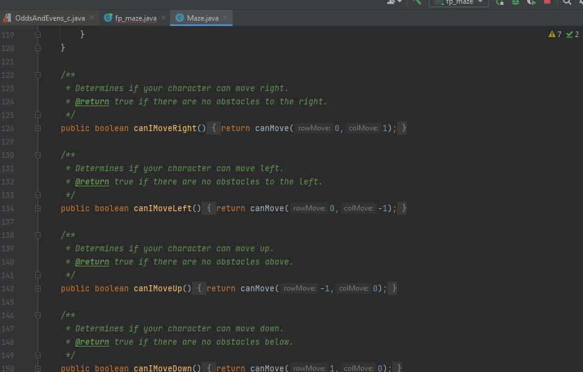Click the canMove call on line 134
The width and height of the screenshot is (583, 372).
[267, 209]
